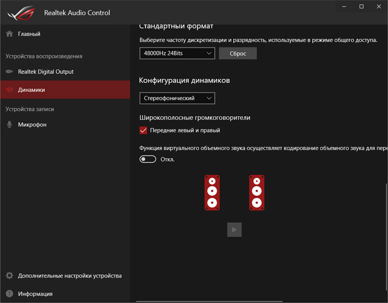Click the home icon beside Главный
388x303 pixels.
(9, 34)
